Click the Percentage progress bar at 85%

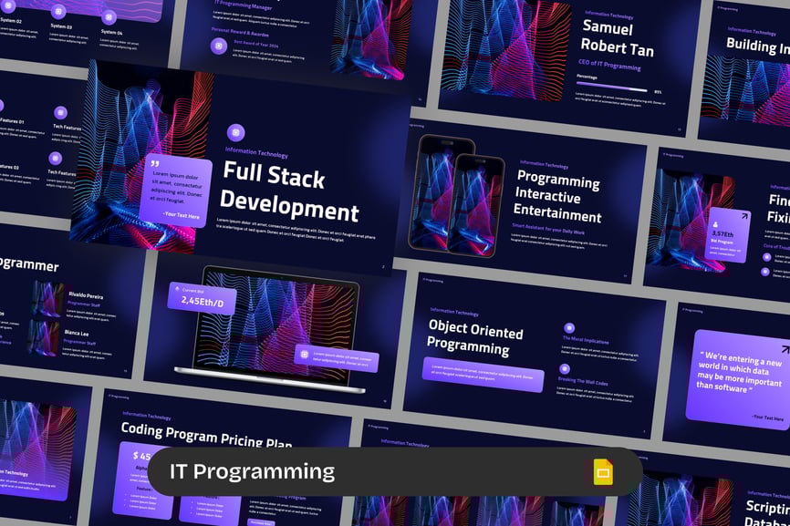pos(611,91)
